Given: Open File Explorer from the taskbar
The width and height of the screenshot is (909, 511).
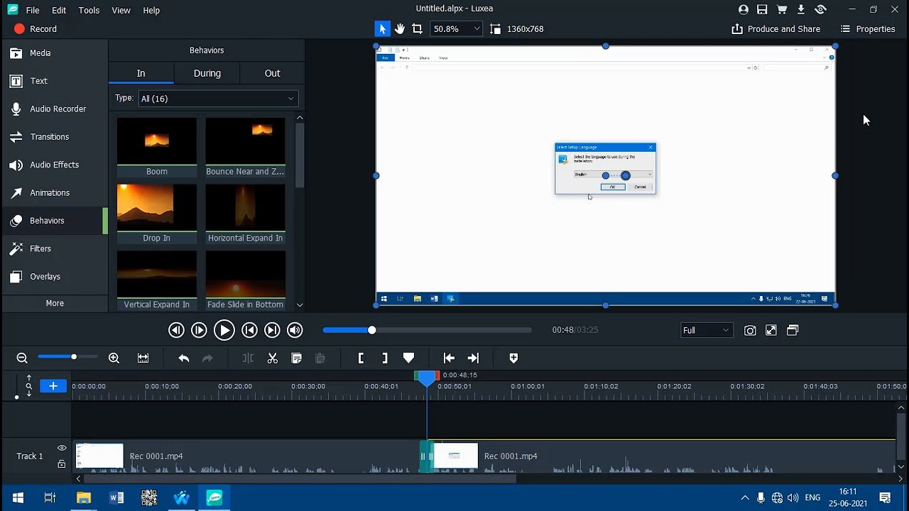Looking at the screenshot, I should click(84, 498).
